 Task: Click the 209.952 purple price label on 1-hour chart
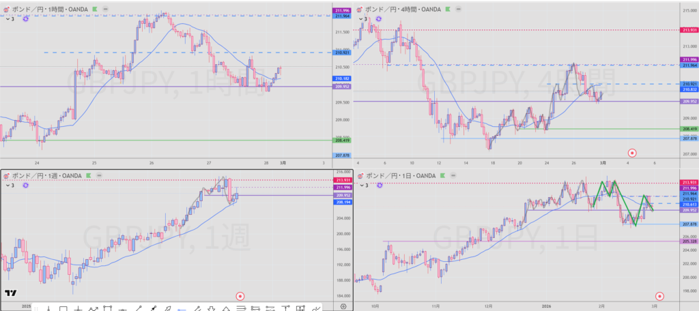click(342, 87)
